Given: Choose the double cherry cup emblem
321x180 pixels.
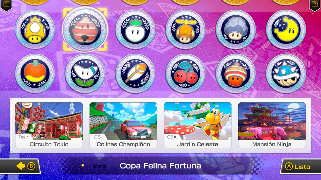Looking at the screenshot, I should coord(186,74).
